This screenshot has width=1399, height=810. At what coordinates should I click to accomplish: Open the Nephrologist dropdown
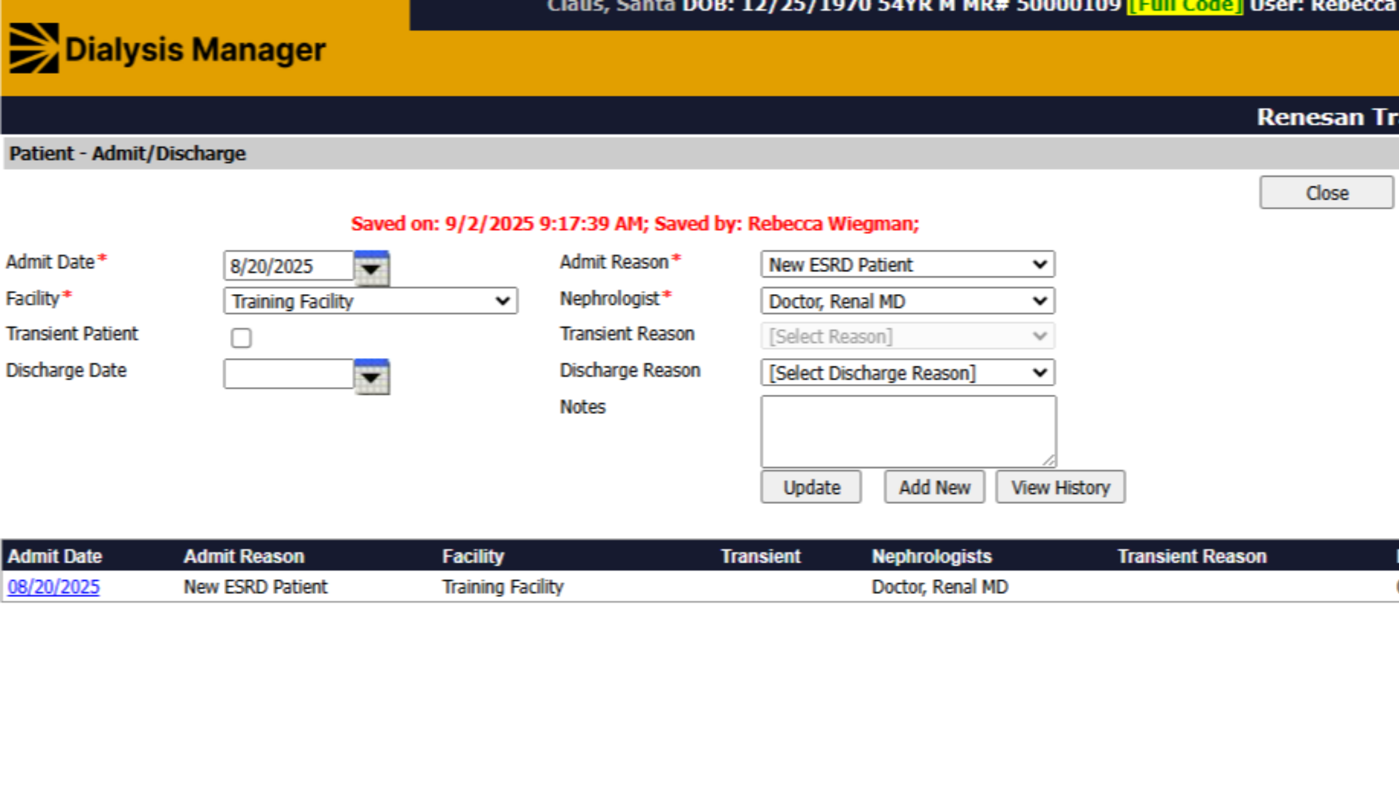click(907, 301)
